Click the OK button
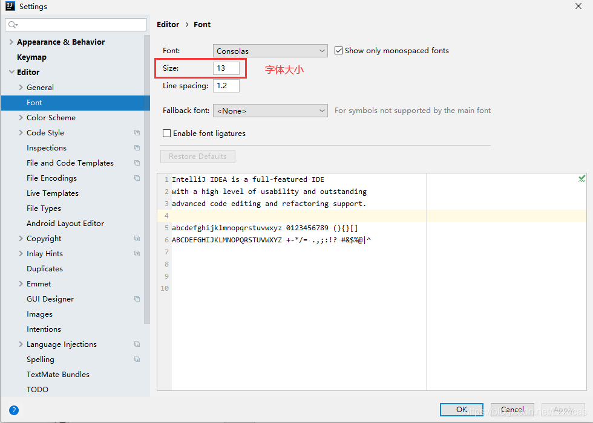Screen dimensions: 593x423 pyautogui.click(x=461, y=410)
